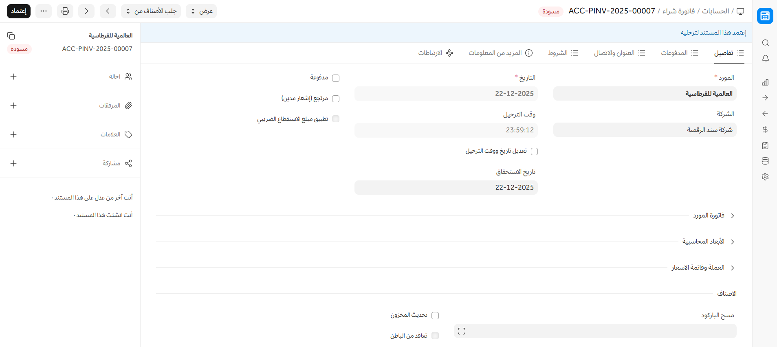Click the search icon in the right sidebar
This screenshot has height=347, width=777.
coord(765,43)
